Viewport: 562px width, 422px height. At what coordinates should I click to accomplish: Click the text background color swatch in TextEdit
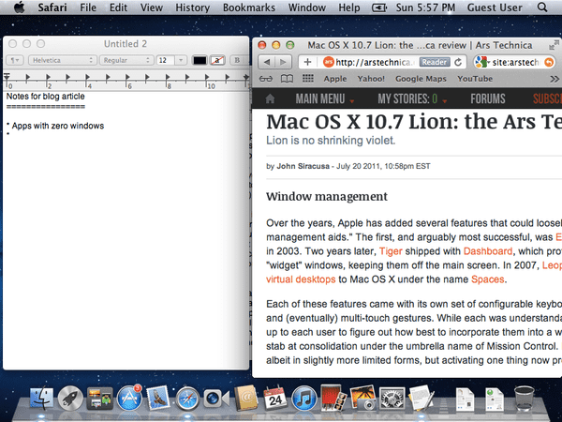217,60
